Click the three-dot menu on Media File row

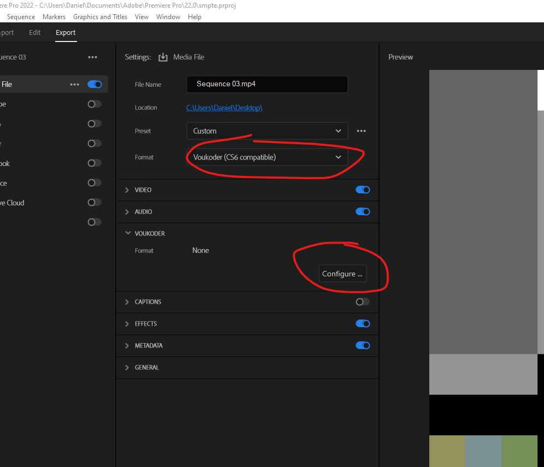click(x=75, y=85)
